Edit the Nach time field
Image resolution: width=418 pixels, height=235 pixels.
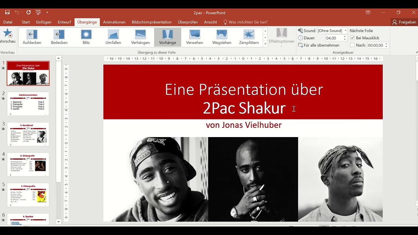pos(376,45)
